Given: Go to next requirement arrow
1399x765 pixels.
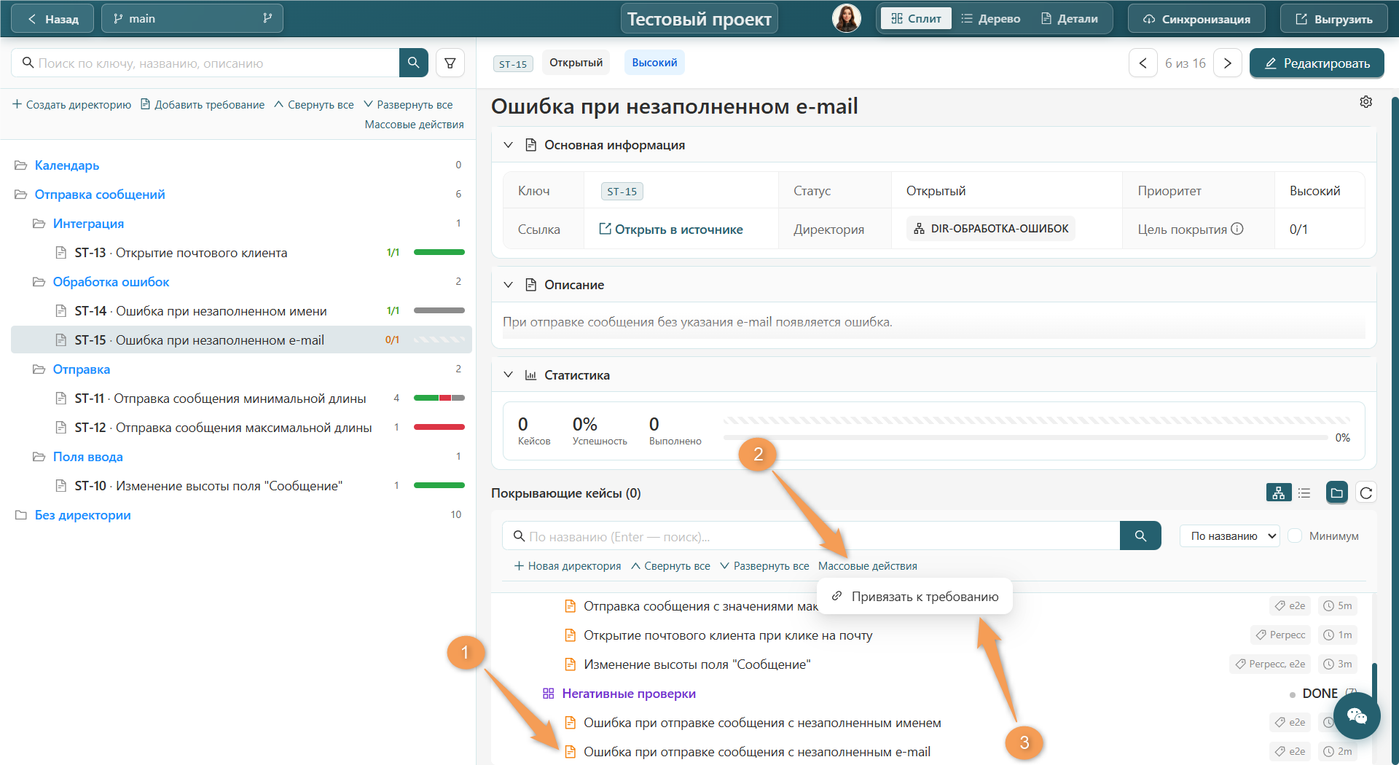Looking at the screenshot, I should coord(1228,63).
